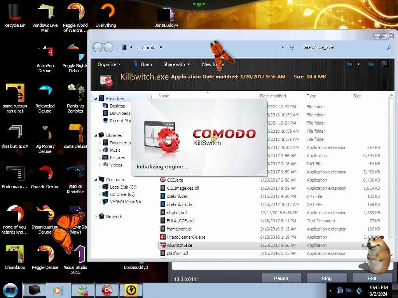This screenshot has width=398, height=298.
Task: Open 'none of you retards kno...' desktop icon
Action: (x=15, y=220)
